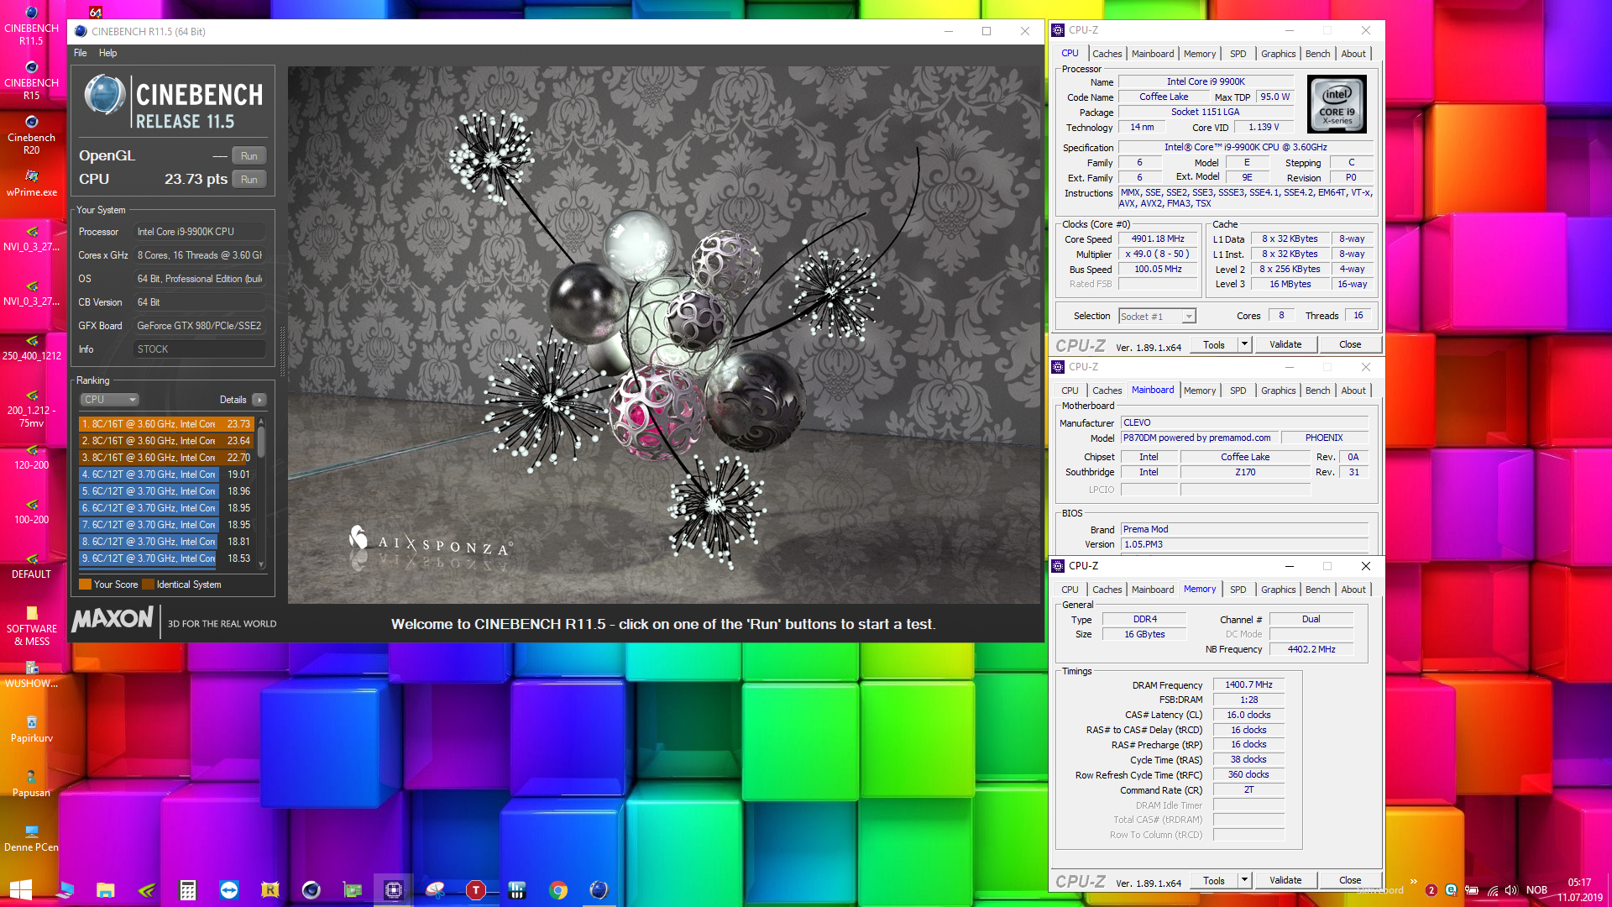
Task: Click the orange Your Score legend swatch
Action: point(85,585)
